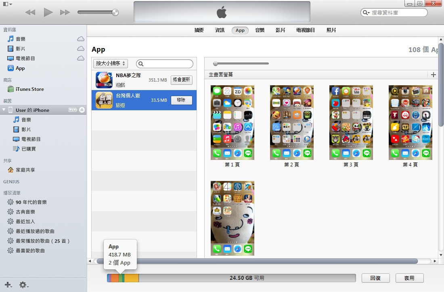Click the cloud icon beside library 影片

81,48
